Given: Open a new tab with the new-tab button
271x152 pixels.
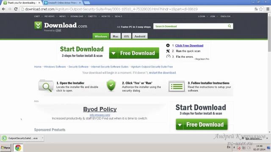Looking at the screenshot, I should tap(87, 3).
